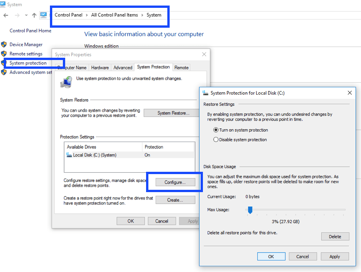The image size is (361, 272).
Task: Click the System Restore... button
Action: pos(172,113)
